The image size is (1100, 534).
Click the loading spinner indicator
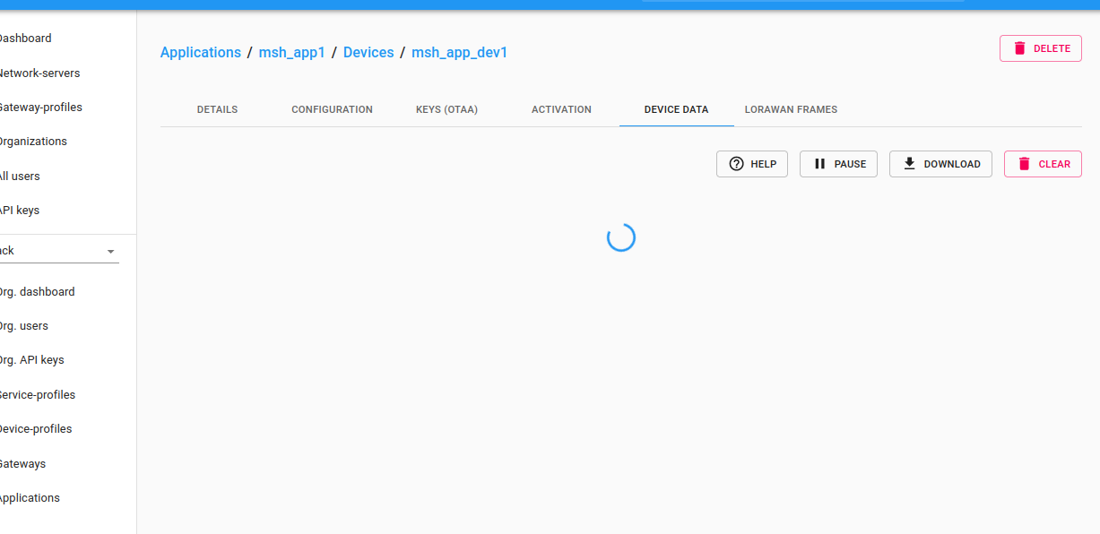[x=621, y=237]
